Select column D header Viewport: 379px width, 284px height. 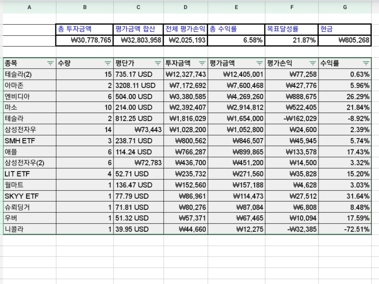point(186,7)
